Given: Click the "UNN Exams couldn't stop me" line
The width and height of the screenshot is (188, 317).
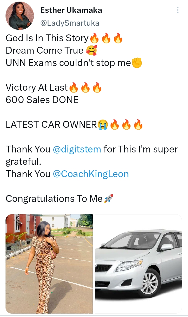Looking at the screenshot, I should click(68, 63).
